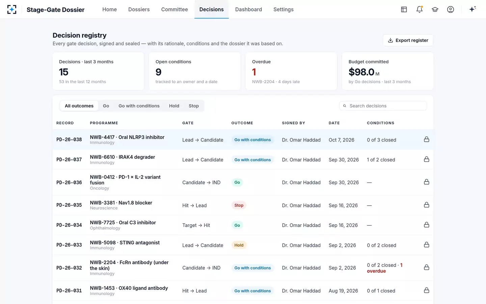Open the sparkle AI assistant icon

(x=473, y=9)
